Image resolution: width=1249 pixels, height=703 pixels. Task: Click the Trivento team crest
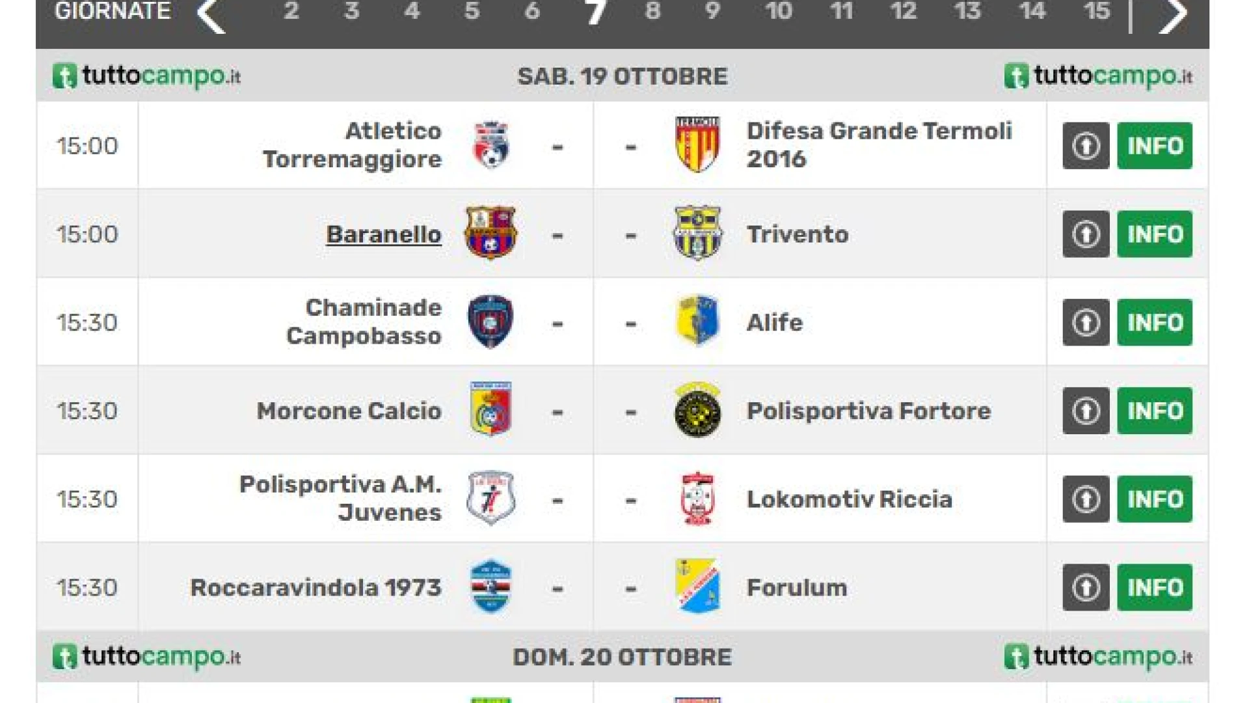pyautogui.click(x=697, y=233)
